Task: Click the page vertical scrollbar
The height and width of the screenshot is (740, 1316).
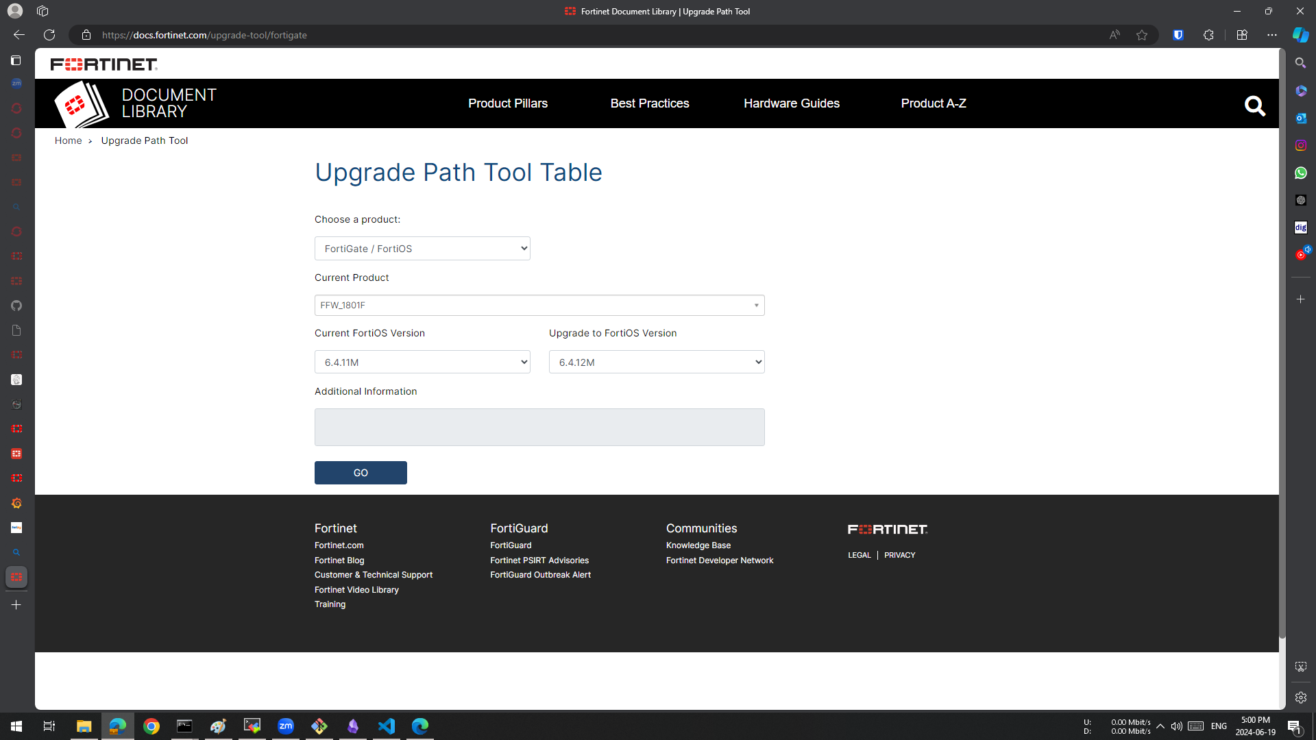Action: [x=1282, y=343]
